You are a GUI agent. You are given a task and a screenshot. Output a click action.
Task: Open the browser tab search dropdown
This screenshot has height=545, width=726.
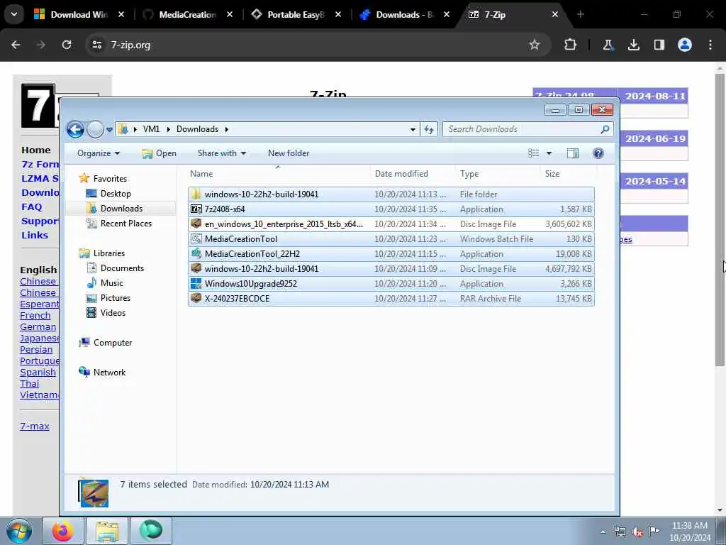tap(14, 15)
